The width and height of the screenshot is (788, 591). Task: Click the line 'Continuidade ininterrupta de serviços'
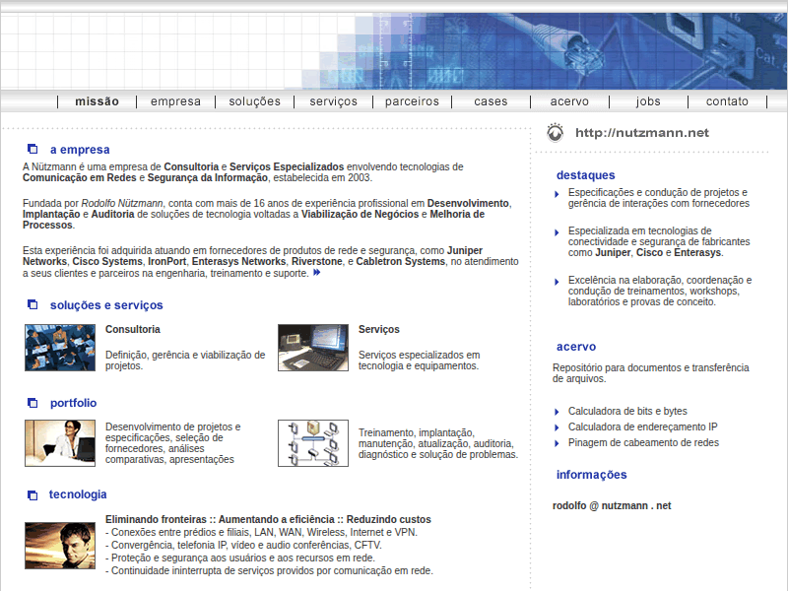pyautogui.click(x=269, y=570)
